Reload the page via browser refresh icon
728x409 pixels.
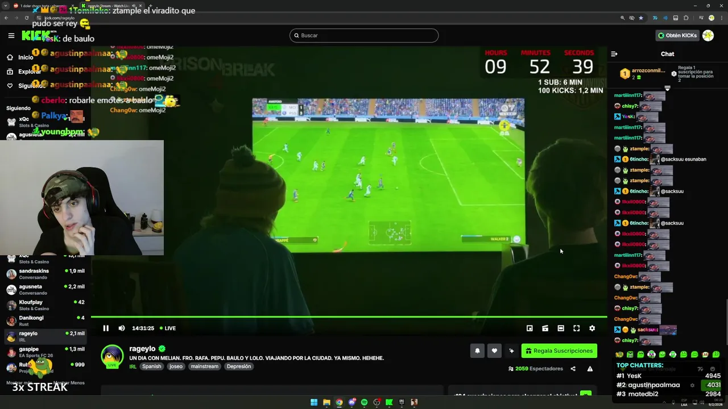point(26,18)
